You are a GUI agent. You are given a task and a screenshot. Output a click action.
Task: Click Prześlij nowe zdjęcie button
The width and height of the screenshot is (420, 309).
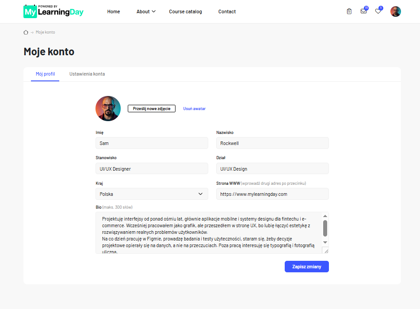coord(152,108)
